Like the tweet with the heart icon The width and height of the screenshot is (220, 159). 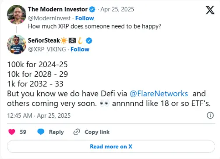(12, 132)
